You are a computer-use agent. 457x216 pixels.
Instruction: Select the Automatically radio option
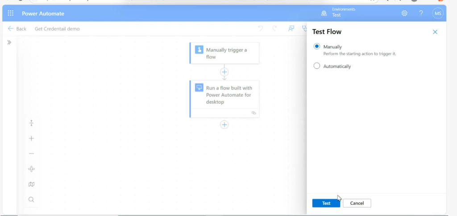tap(317, 66)
